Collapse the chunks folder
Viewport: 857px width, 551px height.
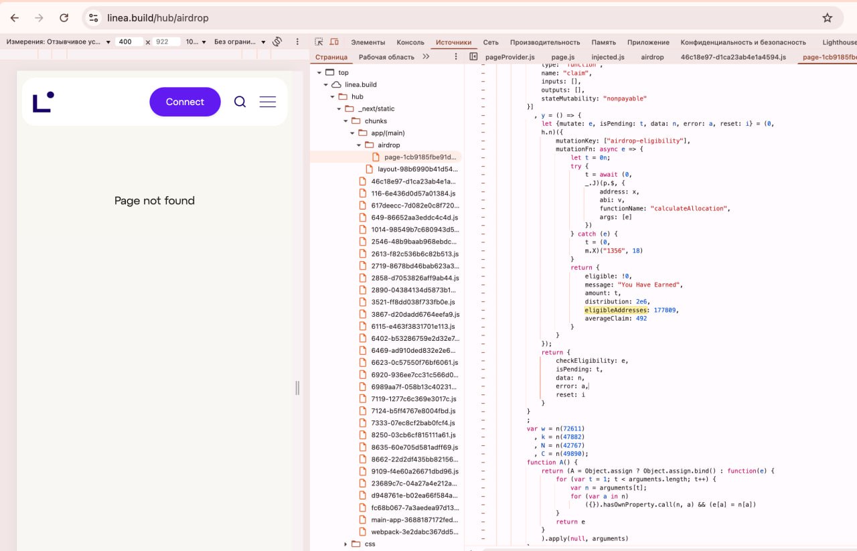click(x=346, y=121)
